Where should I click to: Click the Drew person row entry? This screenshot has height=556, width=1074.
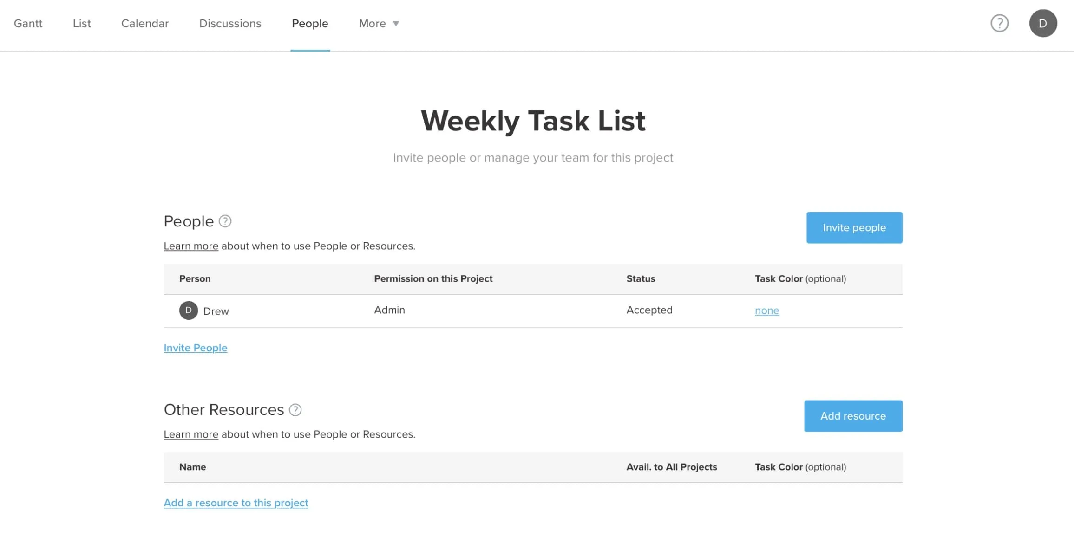[x=533, y=310]
